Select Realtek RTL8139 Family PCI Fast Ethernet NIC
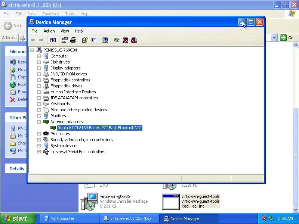The width and height of the screenshot is (299, 224). 99,128
